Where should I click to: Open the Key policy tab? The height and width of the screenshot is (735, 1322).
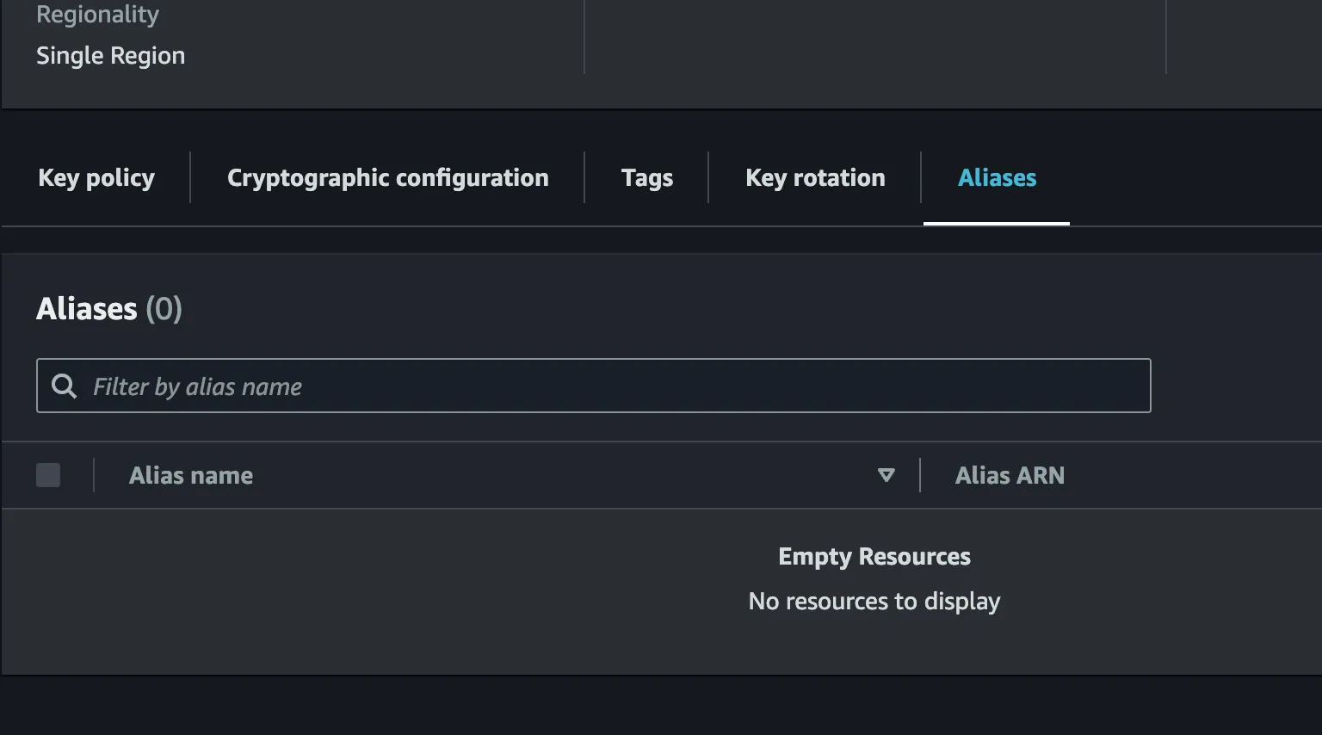pos(96,178)
